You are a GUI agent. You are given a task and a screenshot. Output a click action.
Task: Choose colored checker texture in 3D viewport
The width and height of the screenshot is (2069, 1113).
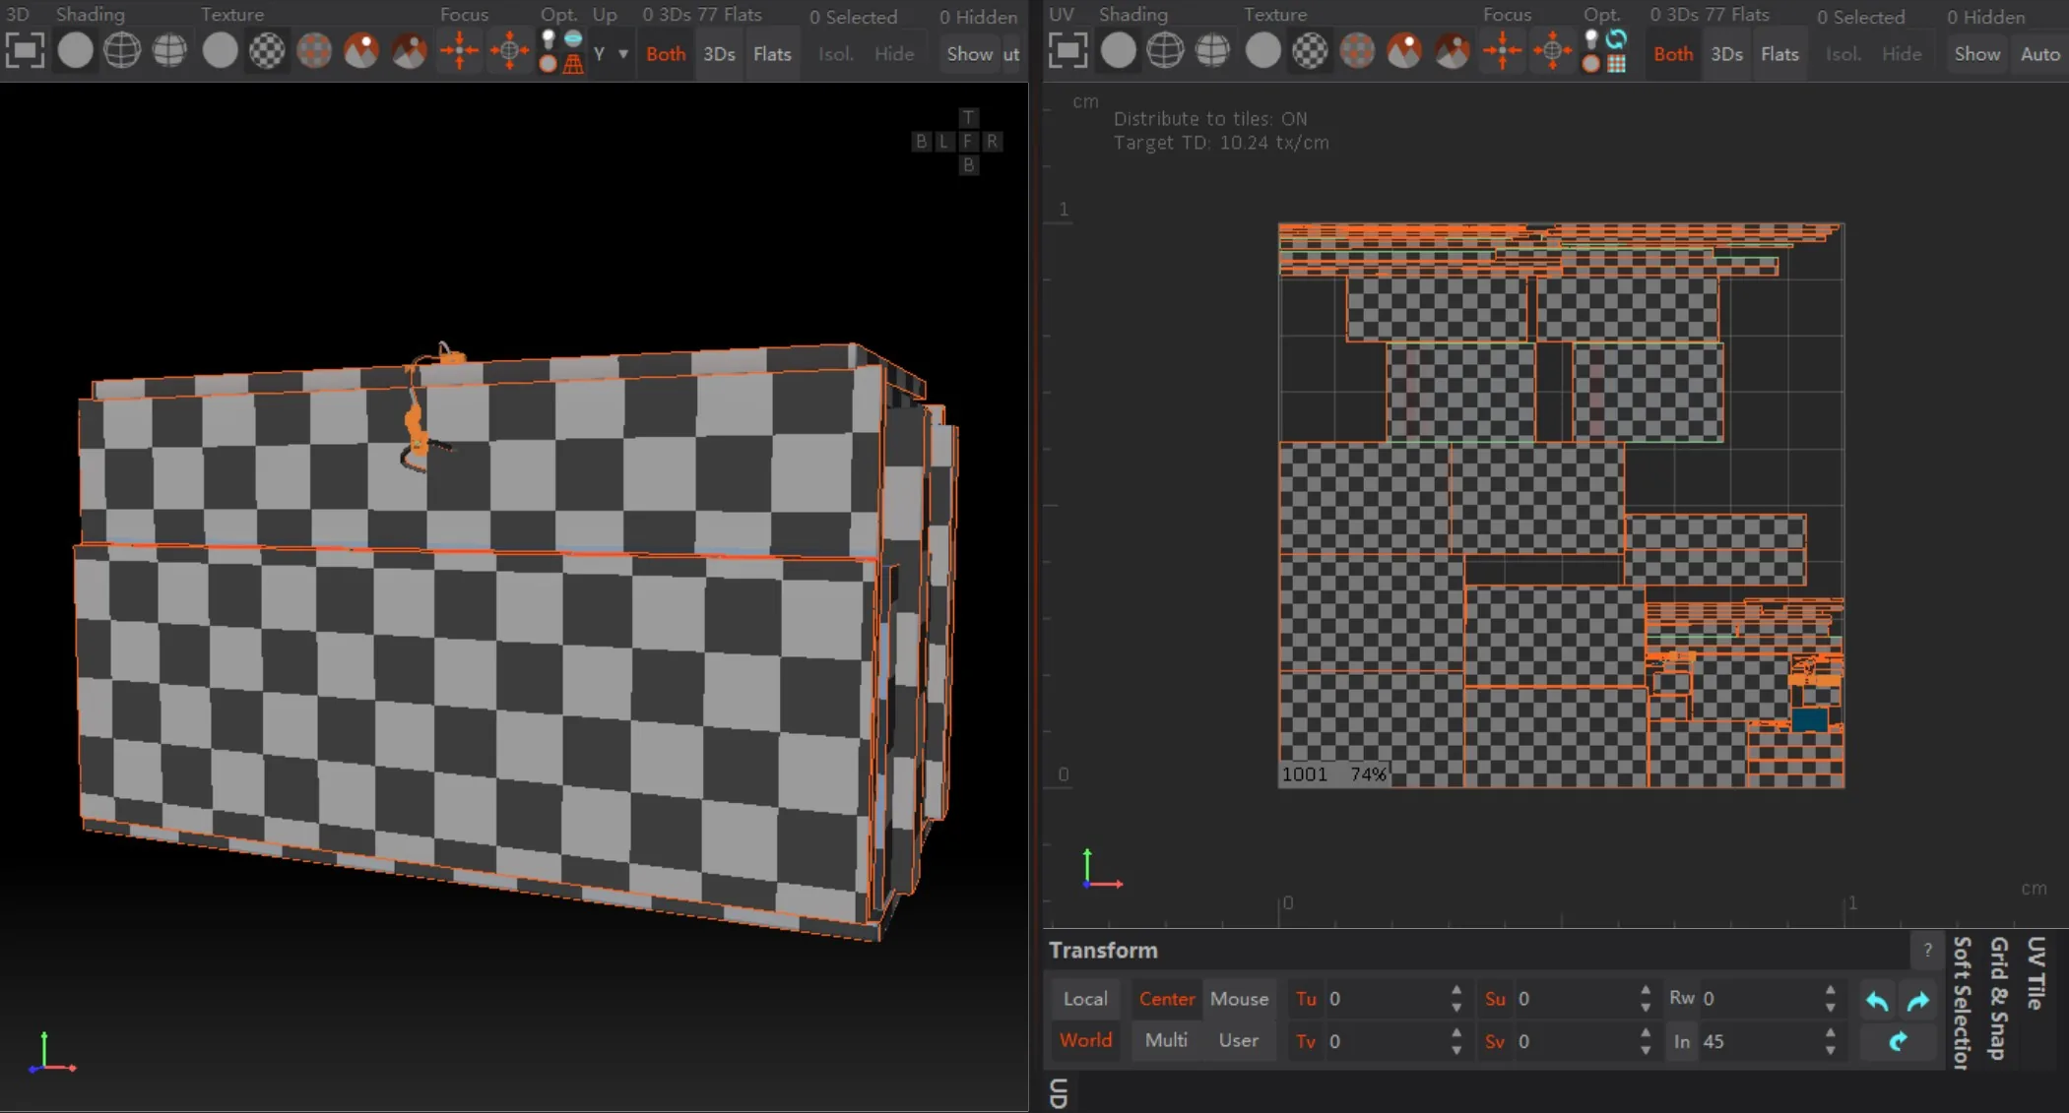click(314, 50)
